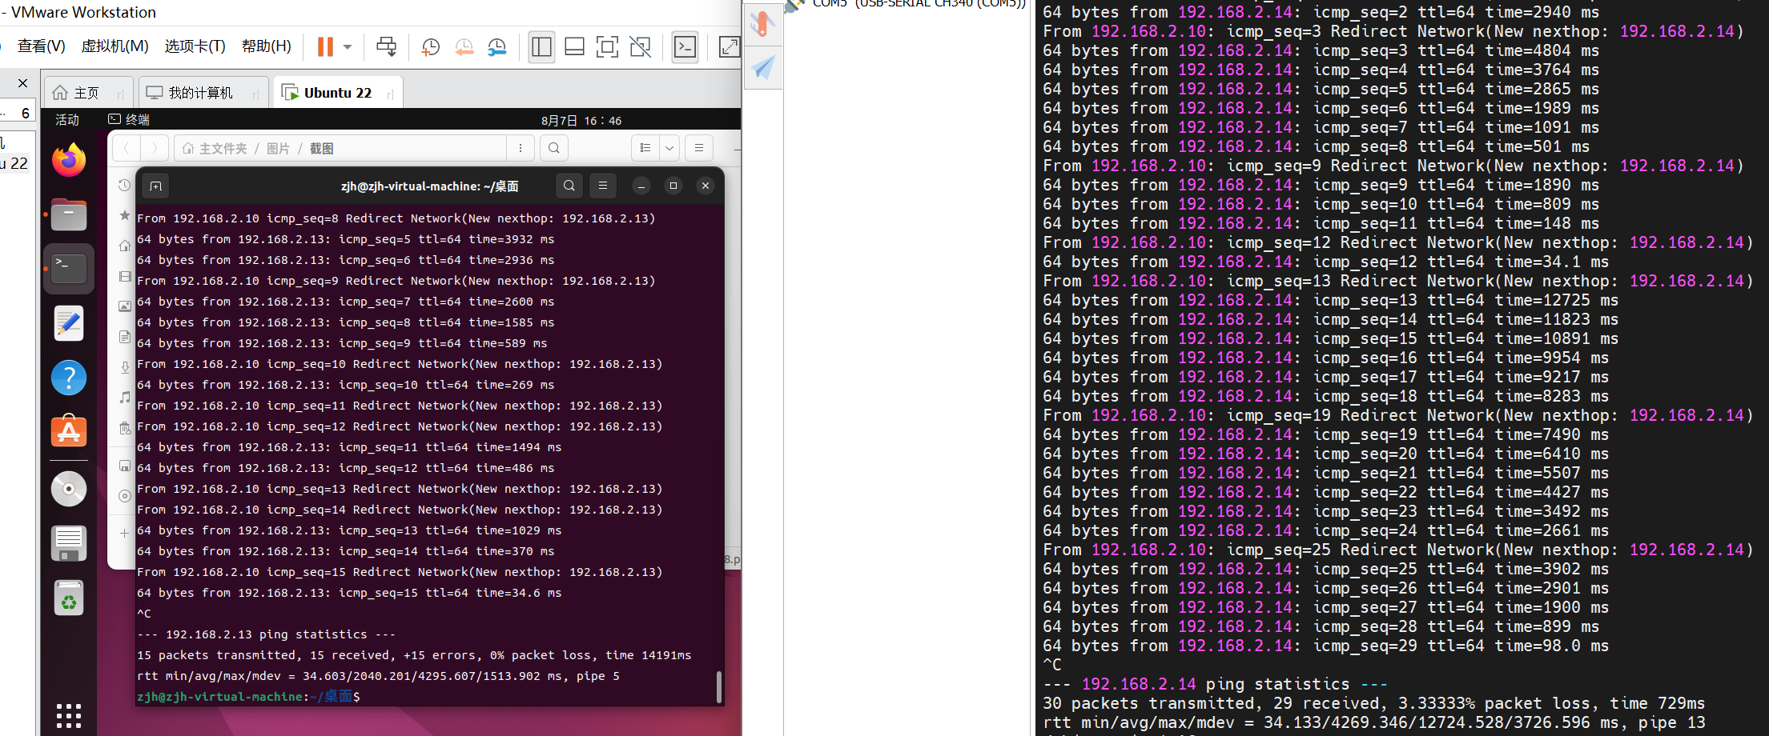This screenshot has width=1769, height=736.
Task: Click 图片 in the Files path bar
Action: 278,148
